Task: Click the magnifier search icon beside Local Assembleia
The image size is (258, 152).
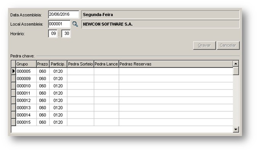Action: coord(75,24)
